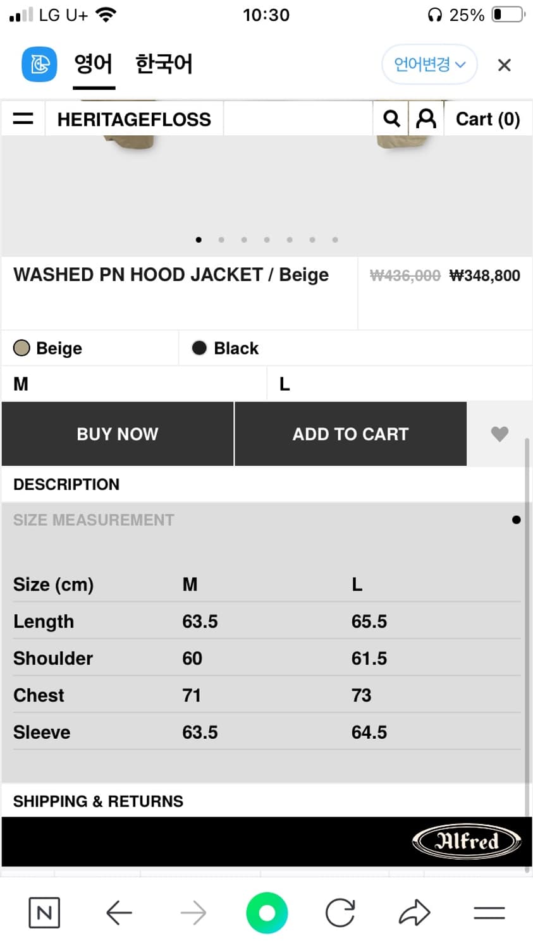Expand the SHIPPING & RETURNS section

coord(98,801)
